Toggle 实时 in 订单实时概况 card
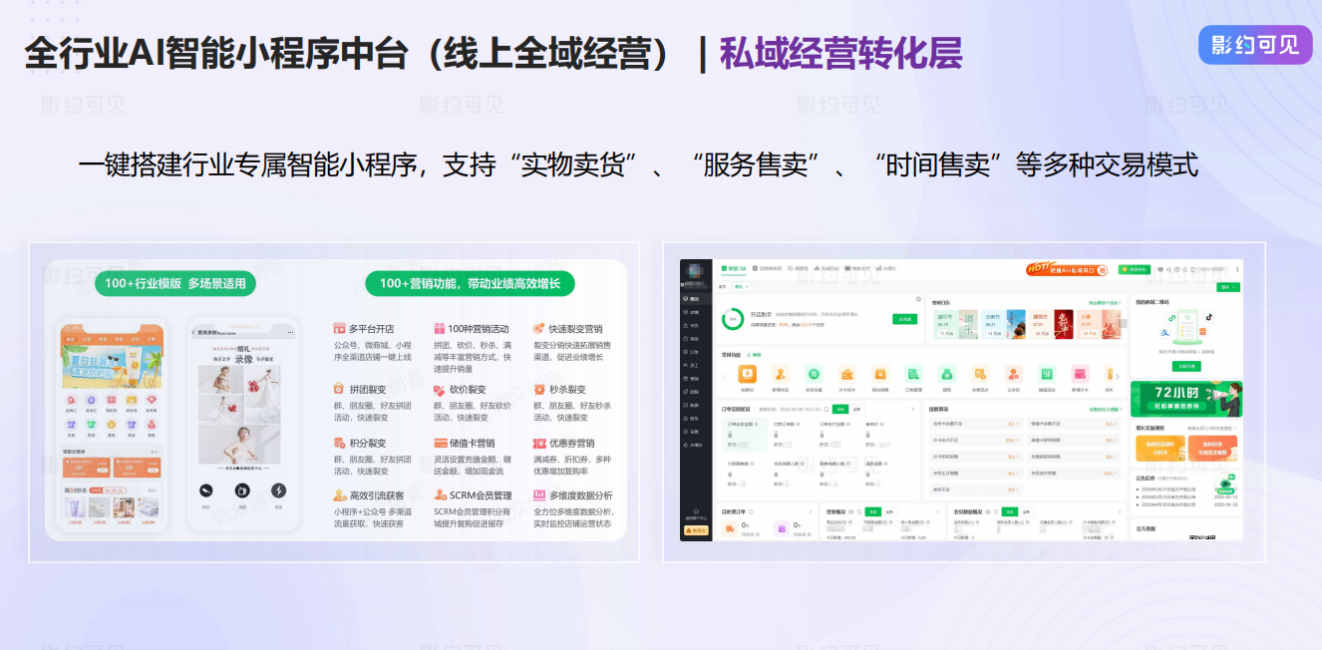The image size is (1322, 650). [840, 409]
